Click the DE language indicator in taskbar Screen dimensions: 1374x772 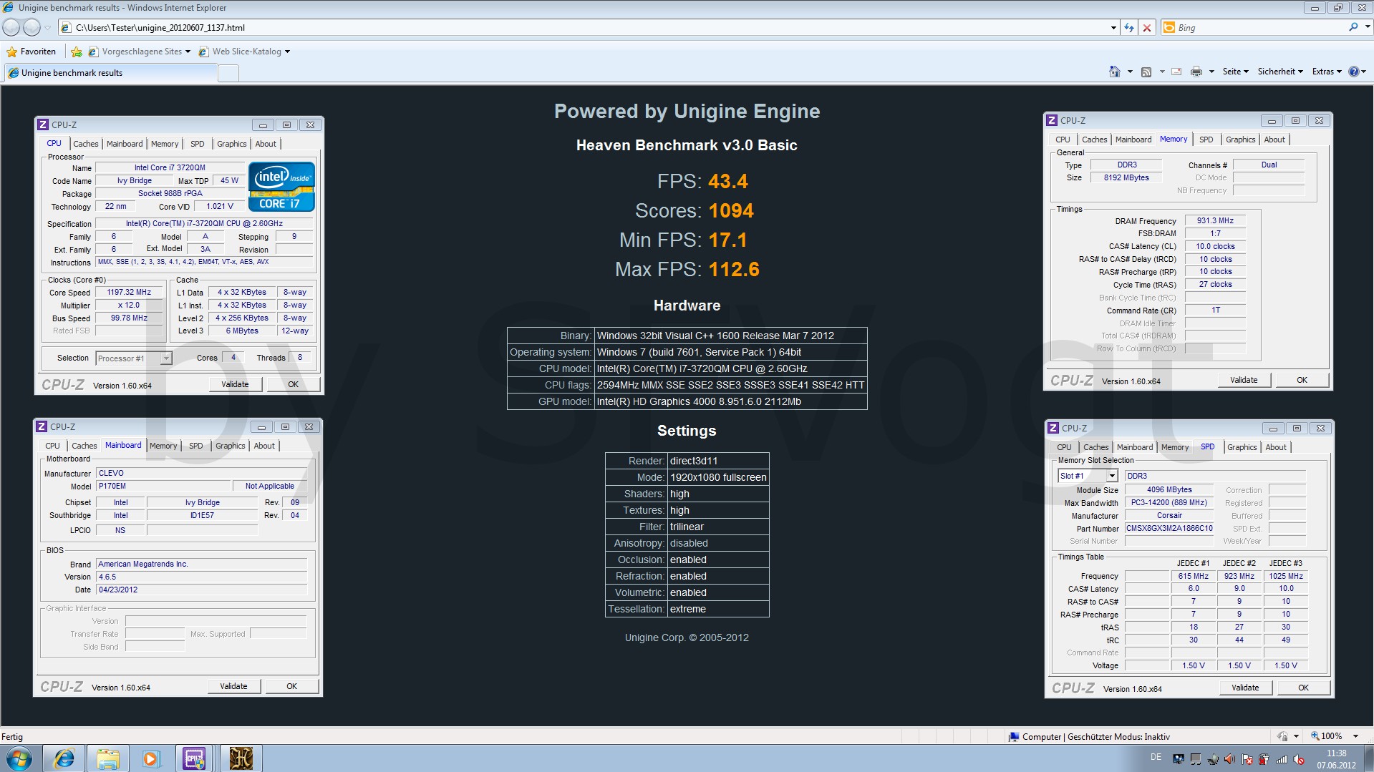[1156, 757]
